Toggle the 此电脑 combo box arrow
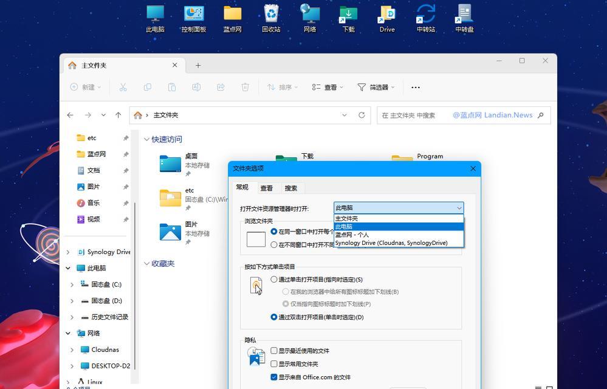Image resolution: width=607 pixels, height=389 pixels. 459,208
